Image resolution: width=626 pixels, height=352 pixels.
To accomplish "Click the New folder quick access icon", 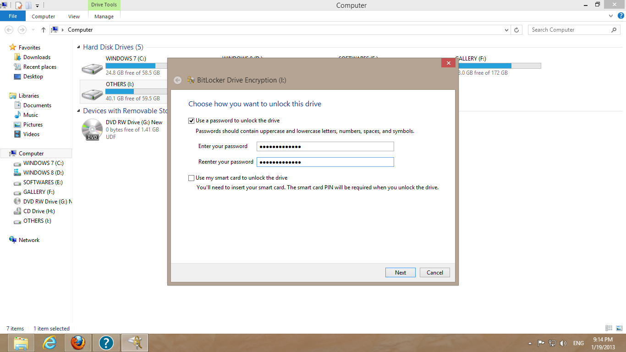I will click(x=28, y=5).
